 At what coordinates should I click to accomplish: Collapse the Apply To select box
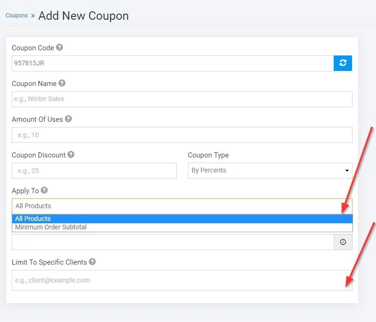coord(182,206)
